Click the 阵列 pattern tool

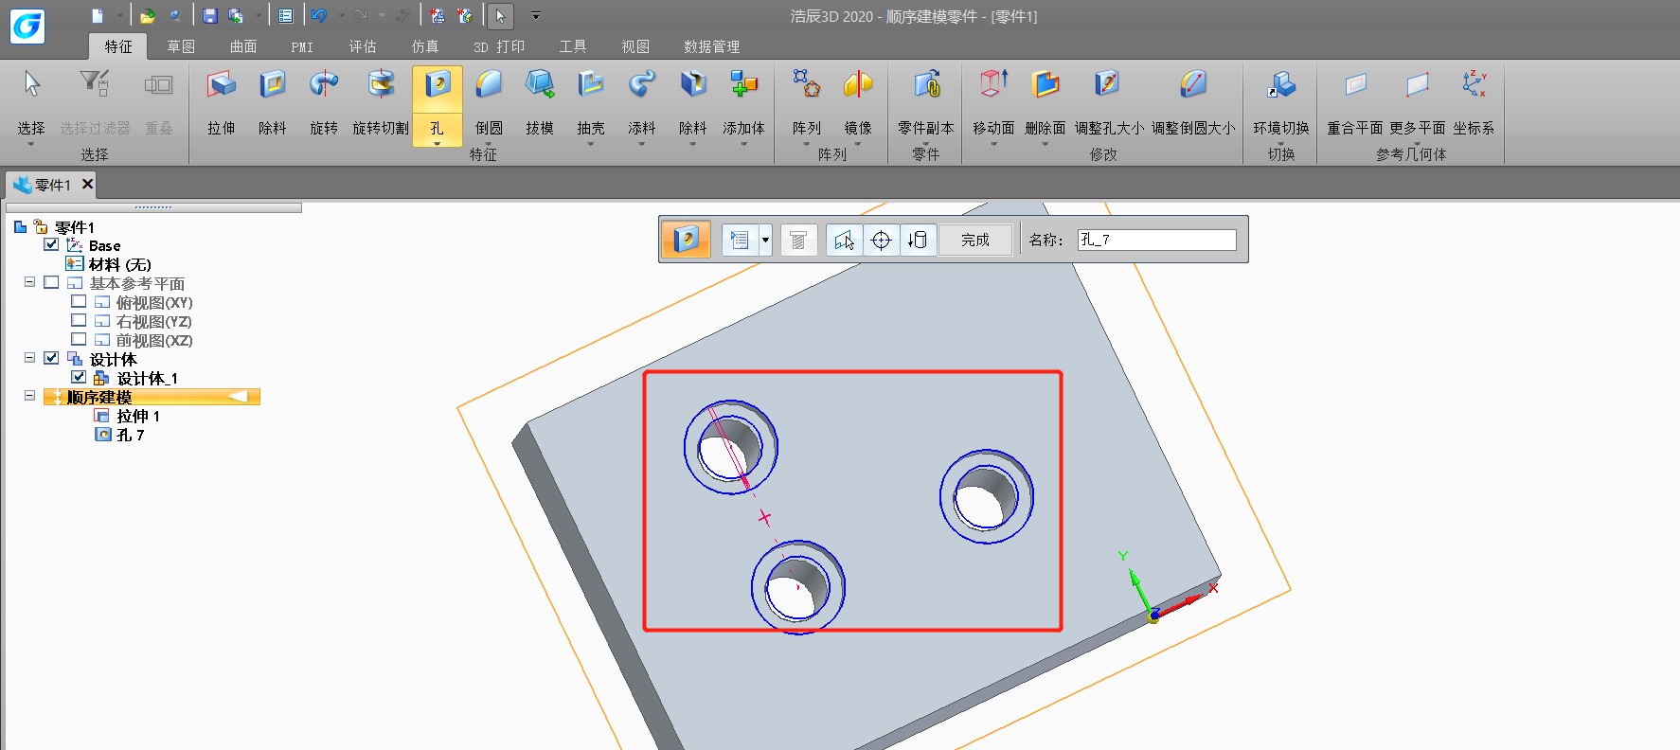pos(807,103)
